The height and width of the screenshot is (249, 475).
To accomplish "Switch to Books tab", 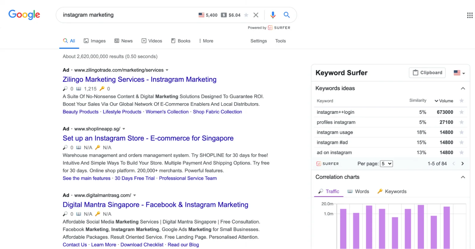I will pos(181,41).
